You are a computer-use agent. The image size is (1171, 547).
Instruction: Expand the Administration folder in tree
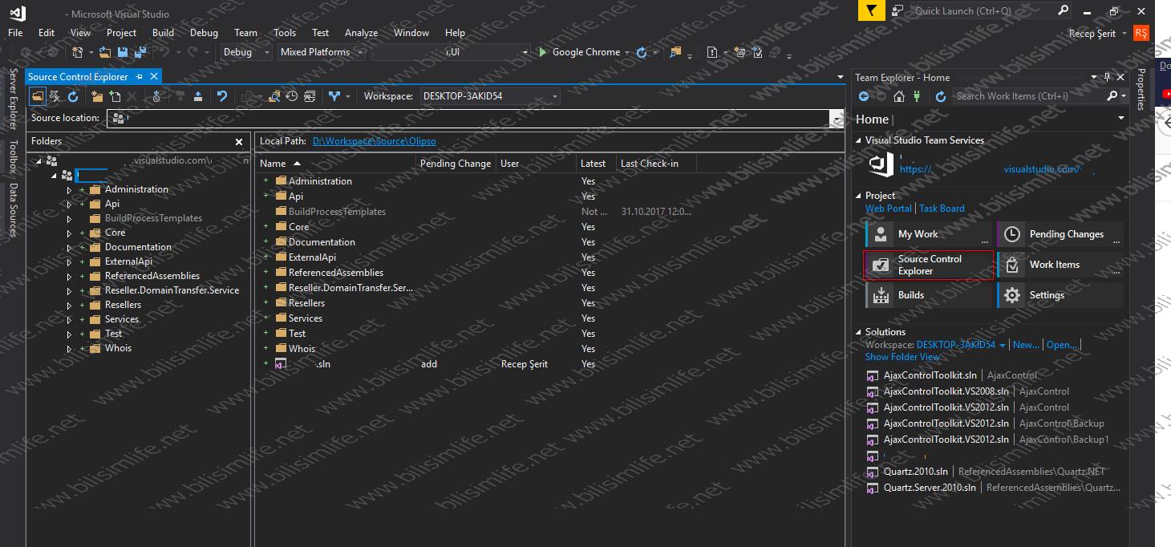point(70,190)
